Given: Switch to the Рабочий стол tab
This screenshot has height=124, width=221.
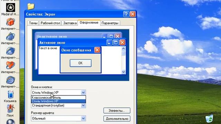Looking at the screenshot, I should [50, 23].
